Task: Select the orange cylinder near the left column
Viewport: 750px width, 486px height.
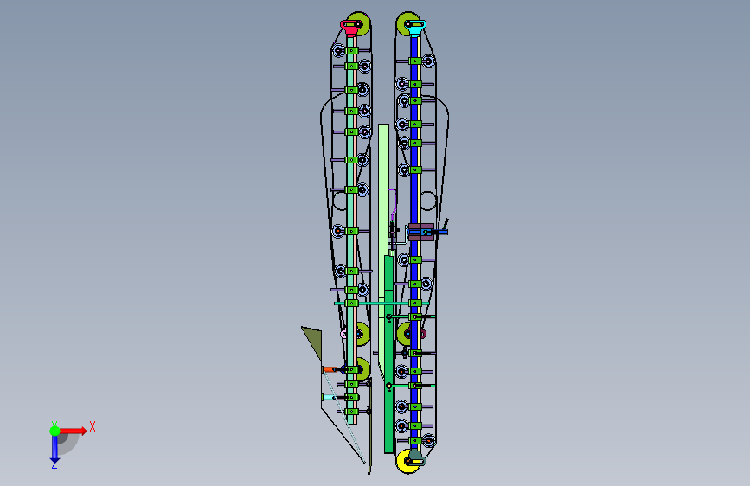Action: [329, 368]
